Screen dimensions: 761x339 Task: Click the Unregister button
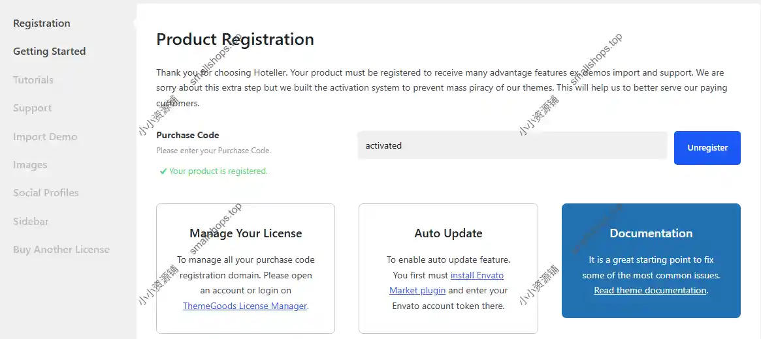(x=707, y=148)
